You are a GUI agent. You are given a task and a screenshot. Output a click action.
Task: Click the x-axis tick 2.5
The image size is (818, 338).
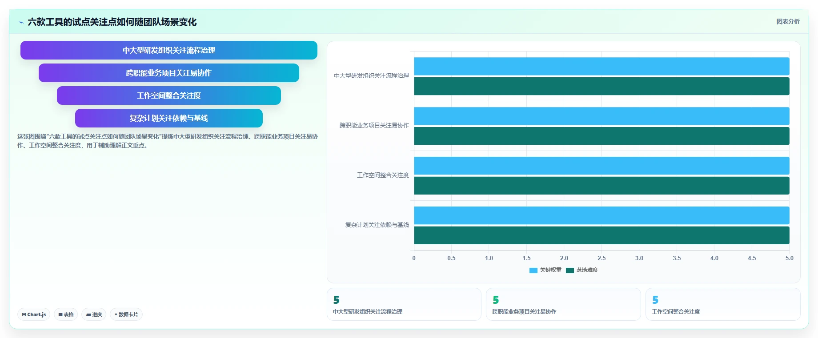pyautogui.click(x=601, y=258)
